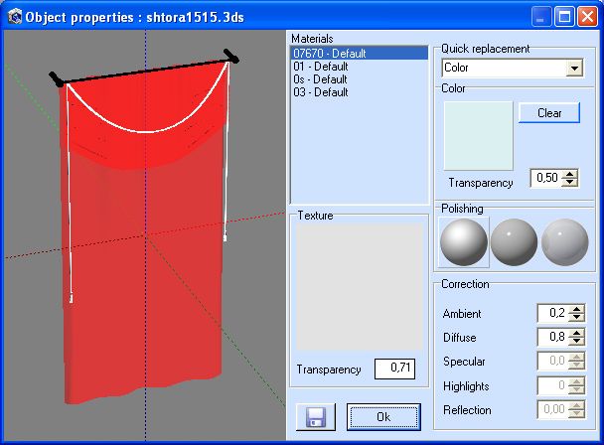Open the pale color swatch picker
The width and height of the screenshot is (604, 445).
[478, 136]
